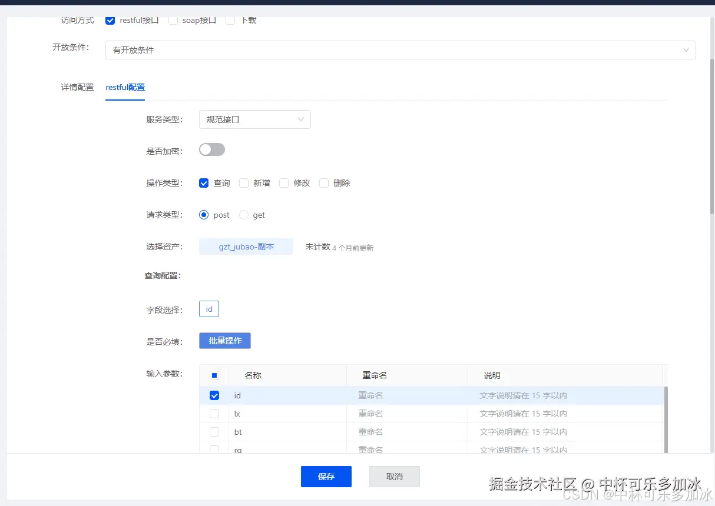Check the 删除 operation checkbox
The image size is (715, 506).
tap(324, 183)
